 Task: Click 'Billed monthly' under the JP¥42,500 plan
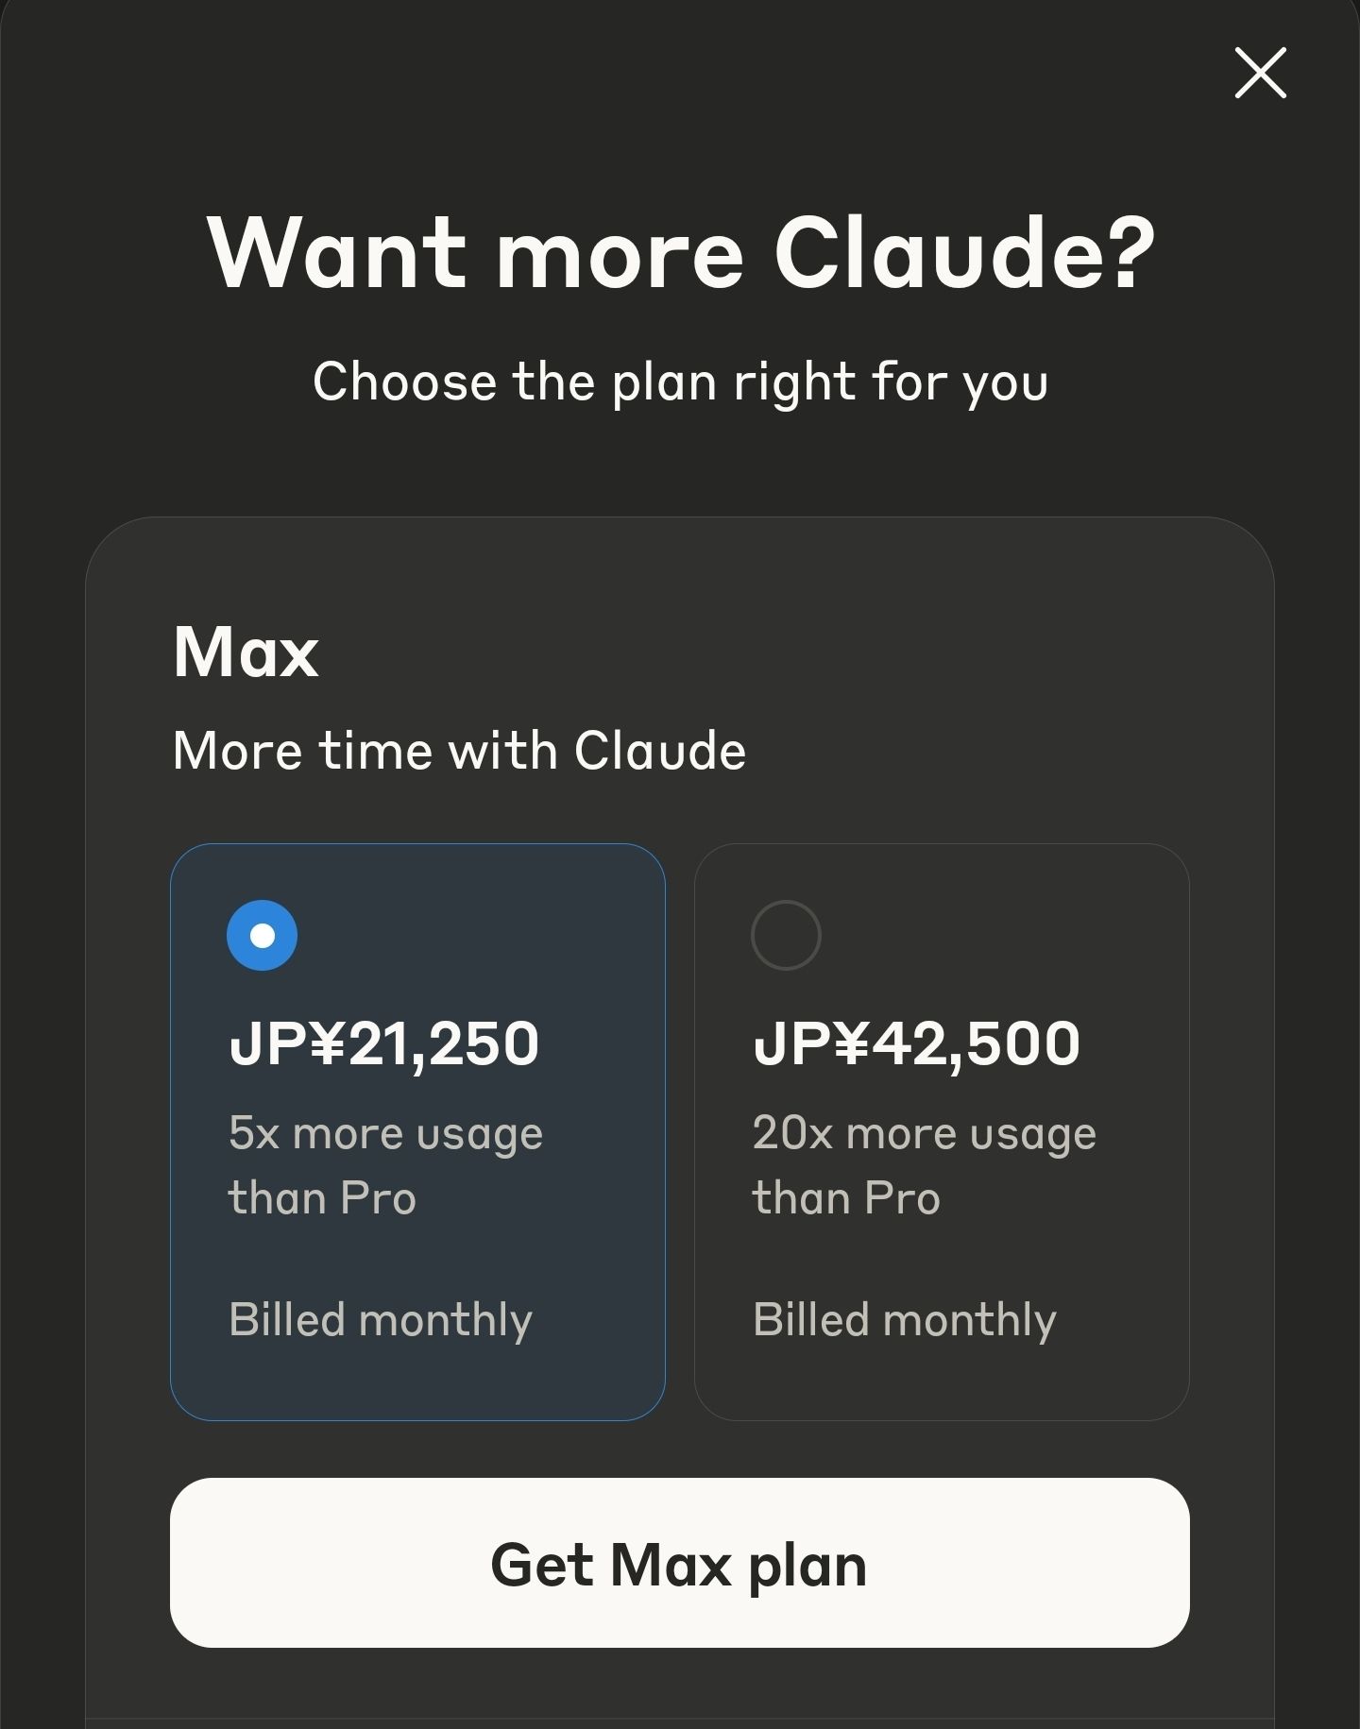click(x=905, y=1319)
